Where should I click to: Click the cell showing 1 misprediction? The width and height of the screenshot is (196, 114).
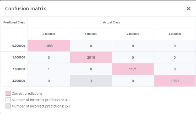pos(49,69)
